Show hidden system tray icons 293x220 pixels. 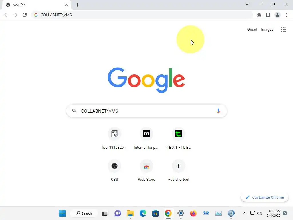click(244, 213)
